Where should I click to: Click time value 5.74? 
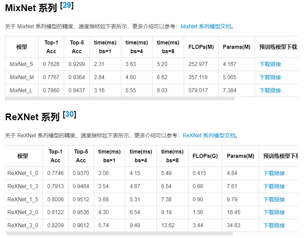click(103, 225)
